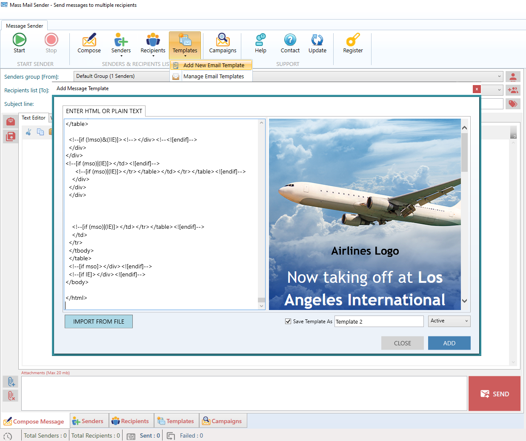Click the red save disk icon
The image size is (526, 441).
(11, 137)
